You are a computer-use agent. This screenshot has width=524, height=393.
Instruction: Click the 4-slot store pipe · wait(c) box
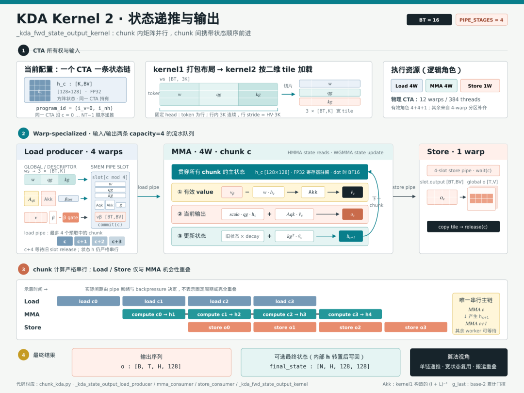[463, 170]
